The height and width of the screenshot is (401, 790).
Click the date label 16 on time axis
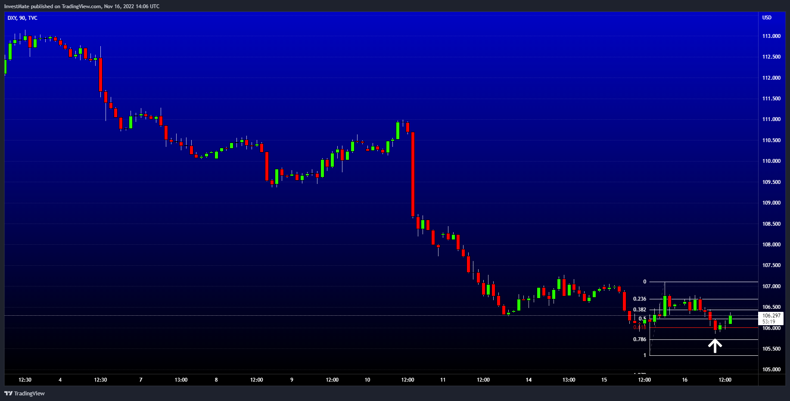(x=685, y=380)
